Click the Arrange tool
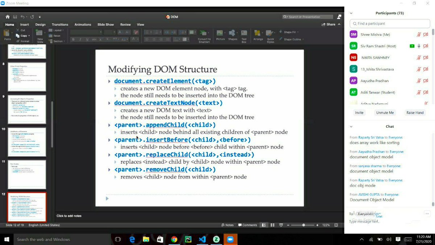The image size is (435, 245). click(258, 34)
